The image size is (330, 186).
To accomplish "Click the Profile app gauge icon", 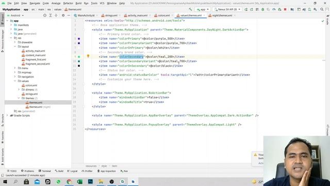I will coord(274,9).
